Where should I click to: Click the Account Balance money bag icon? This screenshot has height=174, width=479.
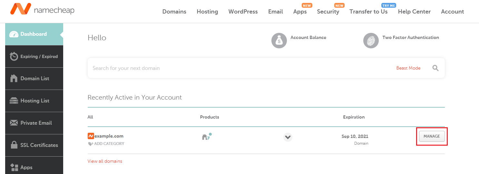[x=279, y=41]
